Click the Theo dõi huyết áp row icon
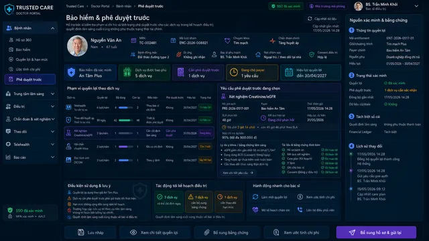Screen dimensions: 429x241 click(x=68, y=120)
